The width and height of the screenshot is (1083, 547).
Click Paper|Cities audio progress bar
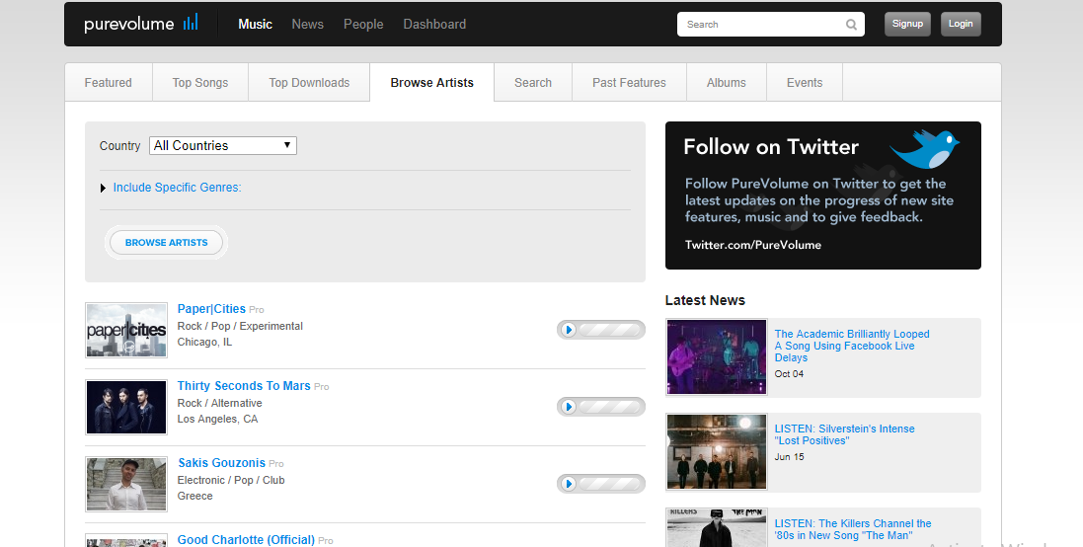point(610,330)
